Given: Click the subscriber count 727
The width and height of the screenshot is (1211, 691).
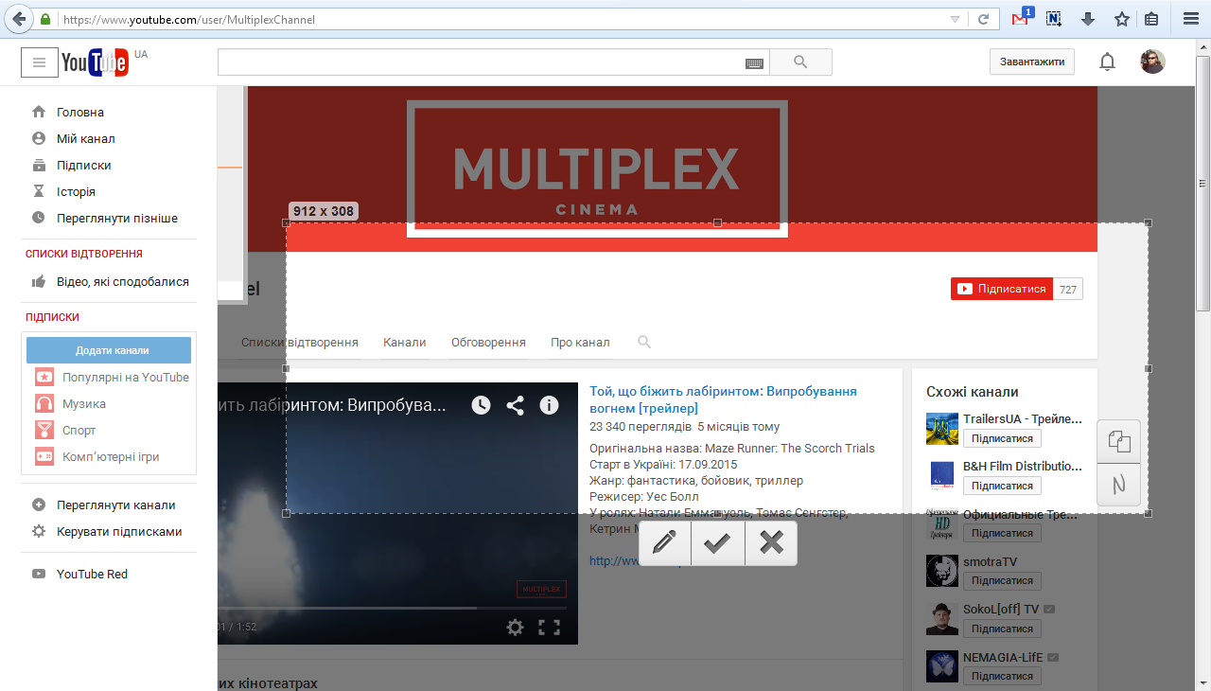Looking at the screenshot, I should pyautogui.click(x=1068, y=289).
